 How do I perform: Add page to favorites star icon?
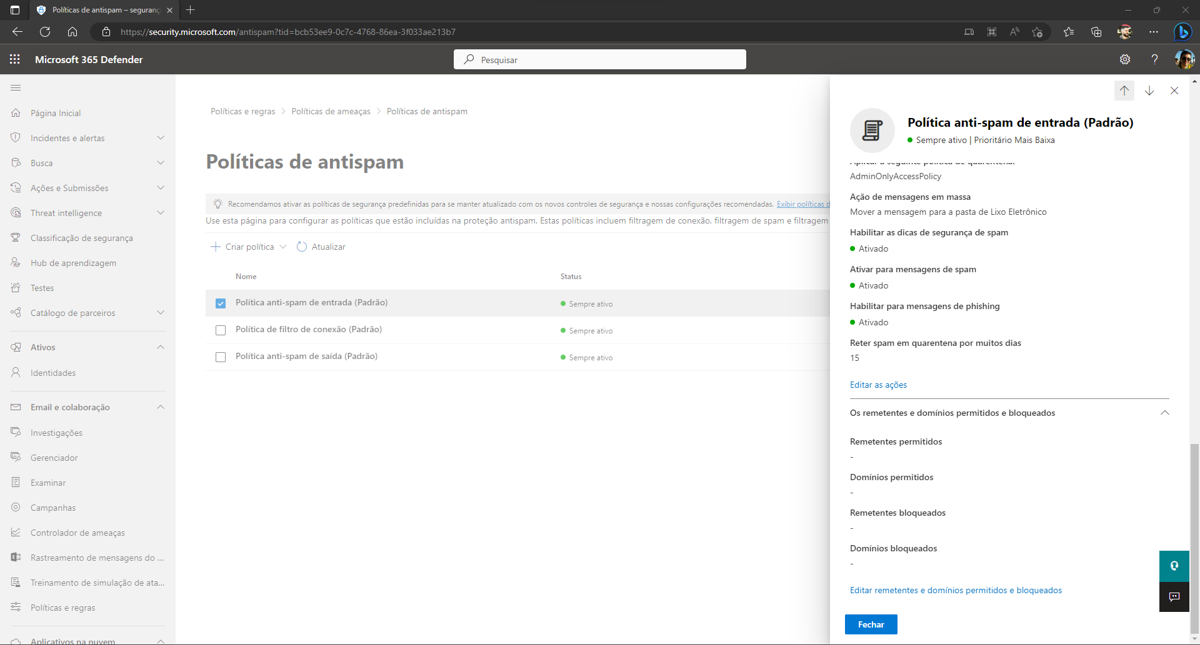tap(1037, 32)
